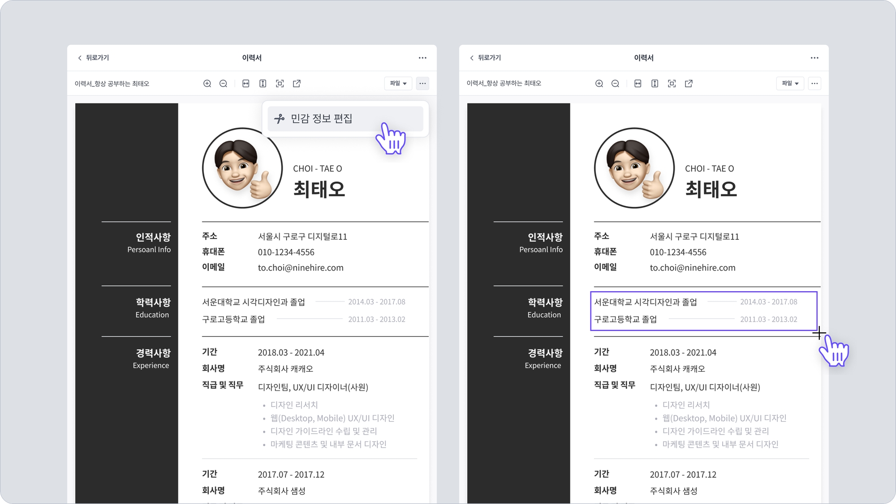
Task: Open more options beside right 파일 dropdown
Action: point(814,83)
